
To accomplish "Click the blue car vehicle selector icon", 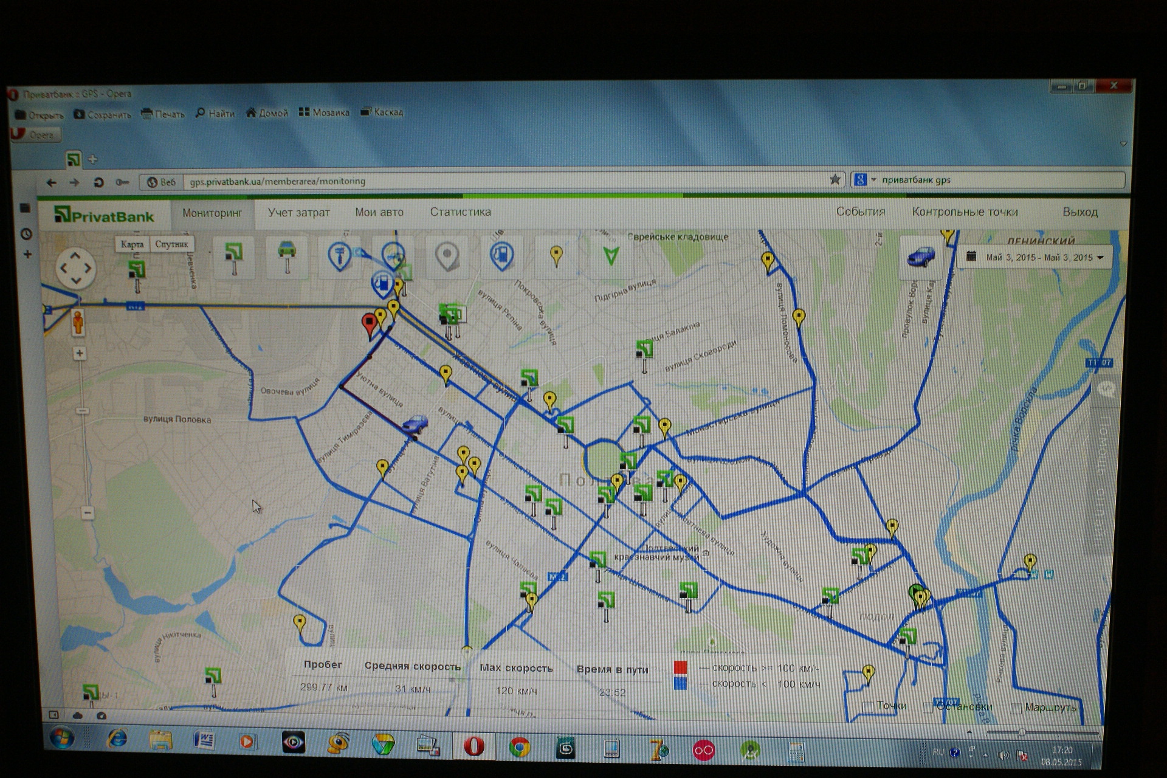I will pyautogui.click(x=921, y=256).
